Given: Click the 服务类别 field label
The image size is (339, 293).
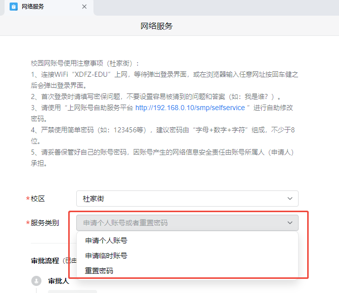Looking at the screenshot, I should tap(44, 223).
